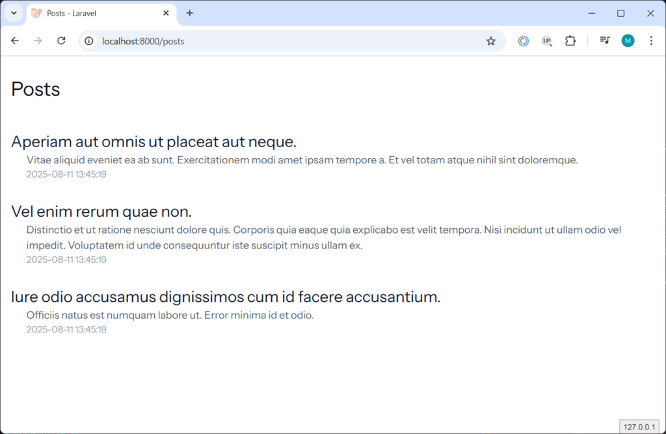Open the circular blue-red extension icon

click(524, 41)
